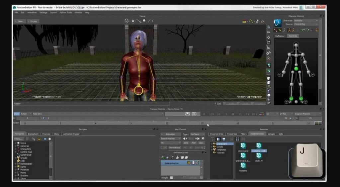Switch to the Properties tab in Resources

(x=232, y=134)
